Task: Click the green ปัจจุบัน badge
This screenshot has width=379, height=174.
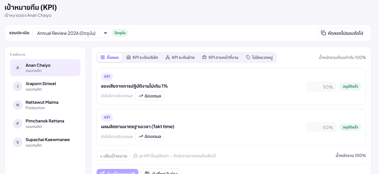Action: 120,33
